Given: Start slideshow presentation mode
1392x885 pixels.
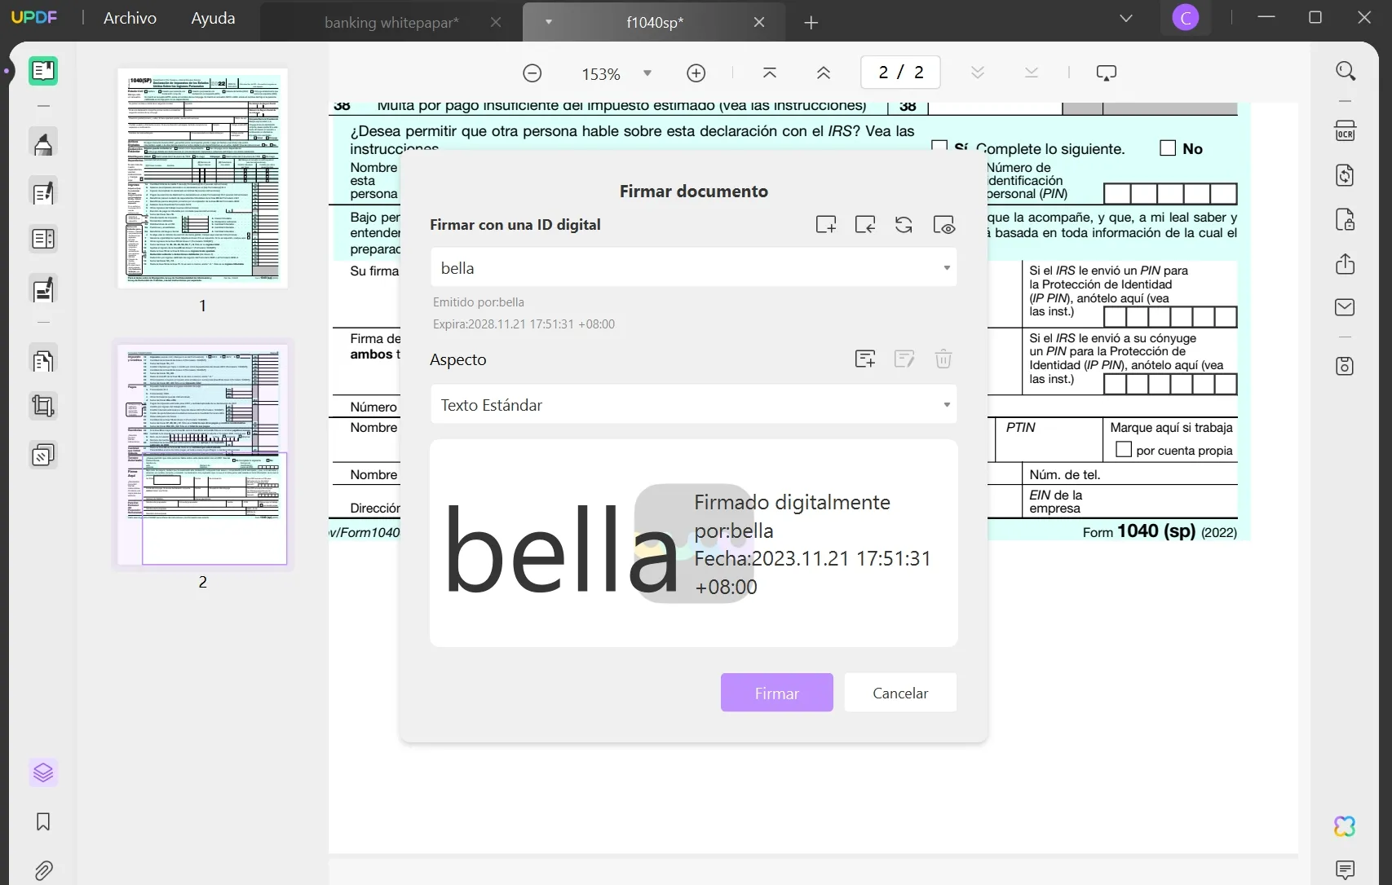Looking at the screenshot, I should tap(1107, 73).
